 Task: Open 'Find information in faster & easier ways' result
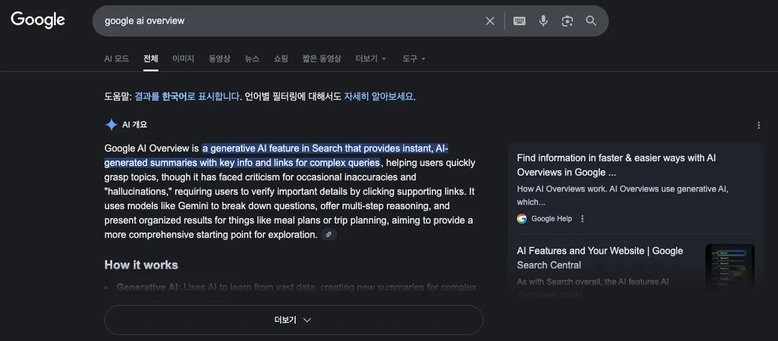(616, 165)
